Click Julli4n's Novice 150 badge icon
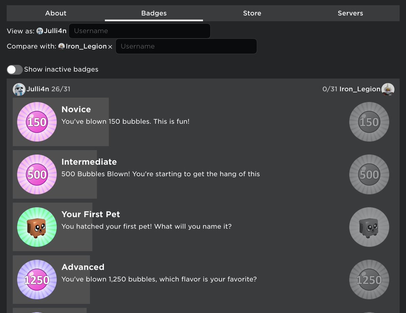This screenshot has width=406, height=313. tap(37, 122)
